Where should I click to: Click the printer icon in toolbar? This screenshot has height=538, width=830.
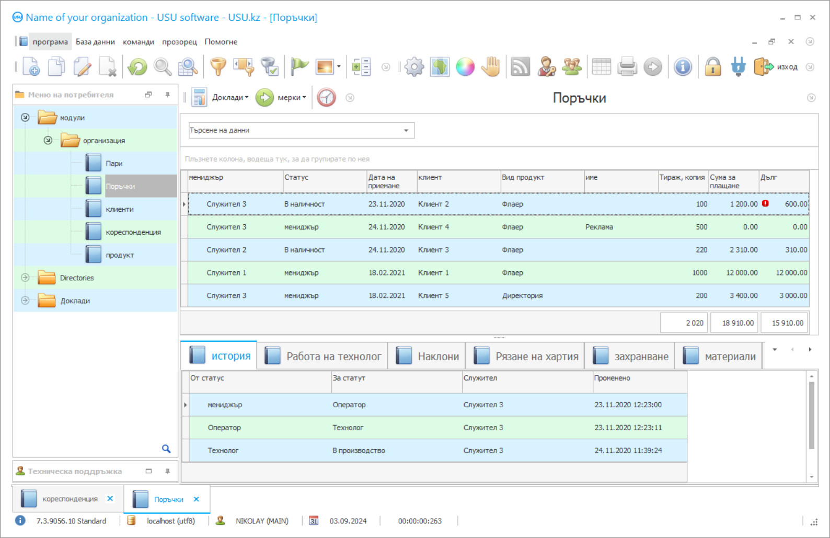pos(627,67)
